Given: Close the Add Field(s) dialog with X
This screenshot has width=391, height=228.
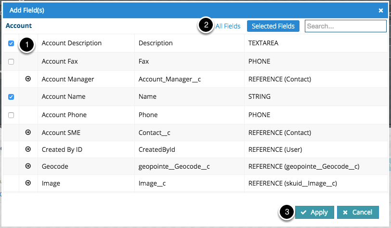Looking at the screenshot, I should 380,10.
